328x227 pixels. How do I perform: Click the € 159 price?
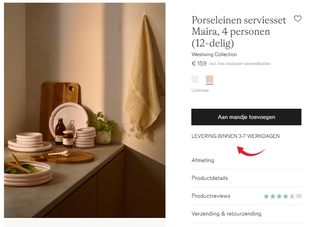[199, 64]
